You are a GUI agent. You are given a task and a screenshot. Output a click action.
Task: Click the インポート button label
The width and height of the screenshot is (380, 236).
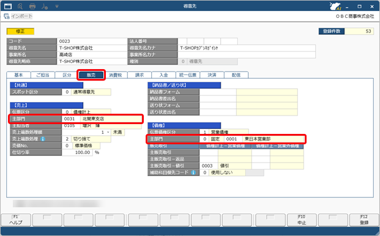(x=21, y=17)
